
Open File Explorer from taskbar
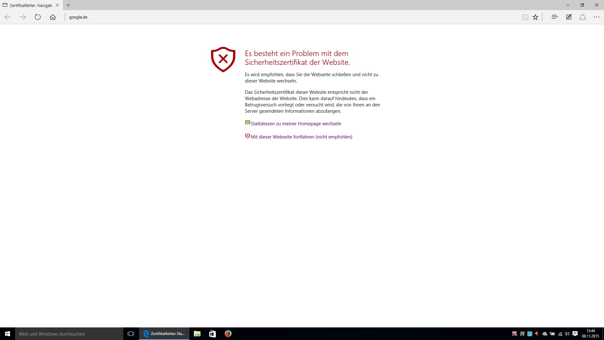point(197,334)
